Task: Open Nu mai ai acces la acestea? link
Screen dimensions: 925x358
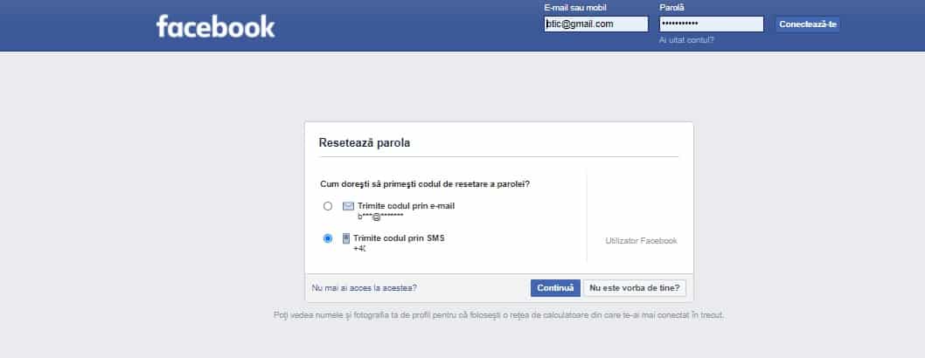Action: pyautogui.click(x=364, y=288)
